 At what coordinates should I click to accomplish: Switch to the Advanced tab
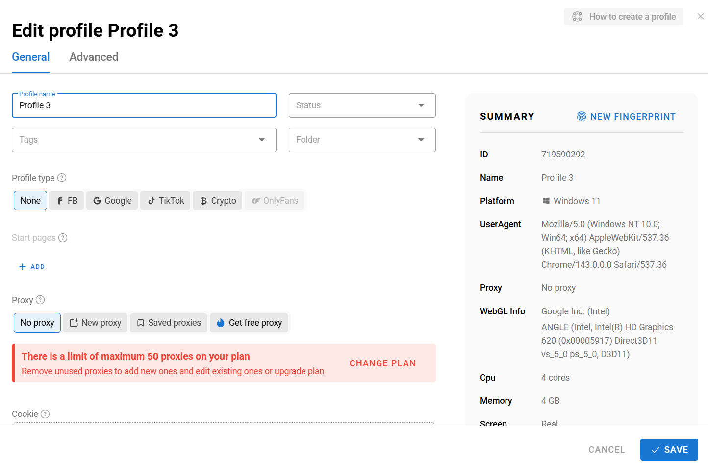(94, 57)
